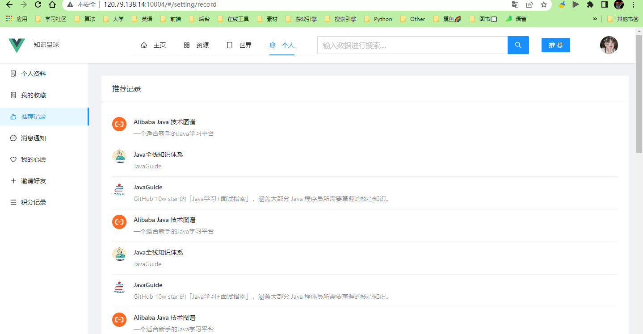The width and height of the screenshot is (643, 334).
Task: Click the green Vue logo
Action: tap(17, 45)
